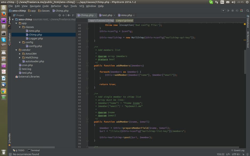Toggle the 1: Project tool window
250x156 pixels.
point(9,22)
